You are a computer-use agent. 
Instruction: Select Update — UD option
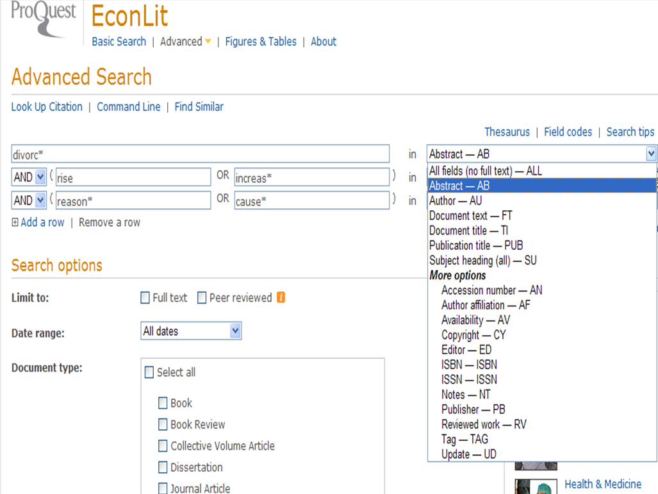[541, 454]
